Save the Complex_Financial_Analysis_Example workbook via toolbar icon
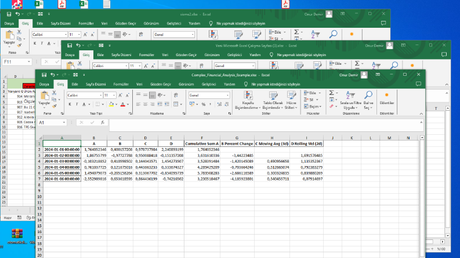 [x=44, y=75]
